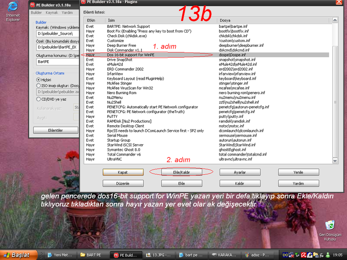Click the PE Builder window title icon
This screenshot has width=347, height=260.
click(33, 5)
